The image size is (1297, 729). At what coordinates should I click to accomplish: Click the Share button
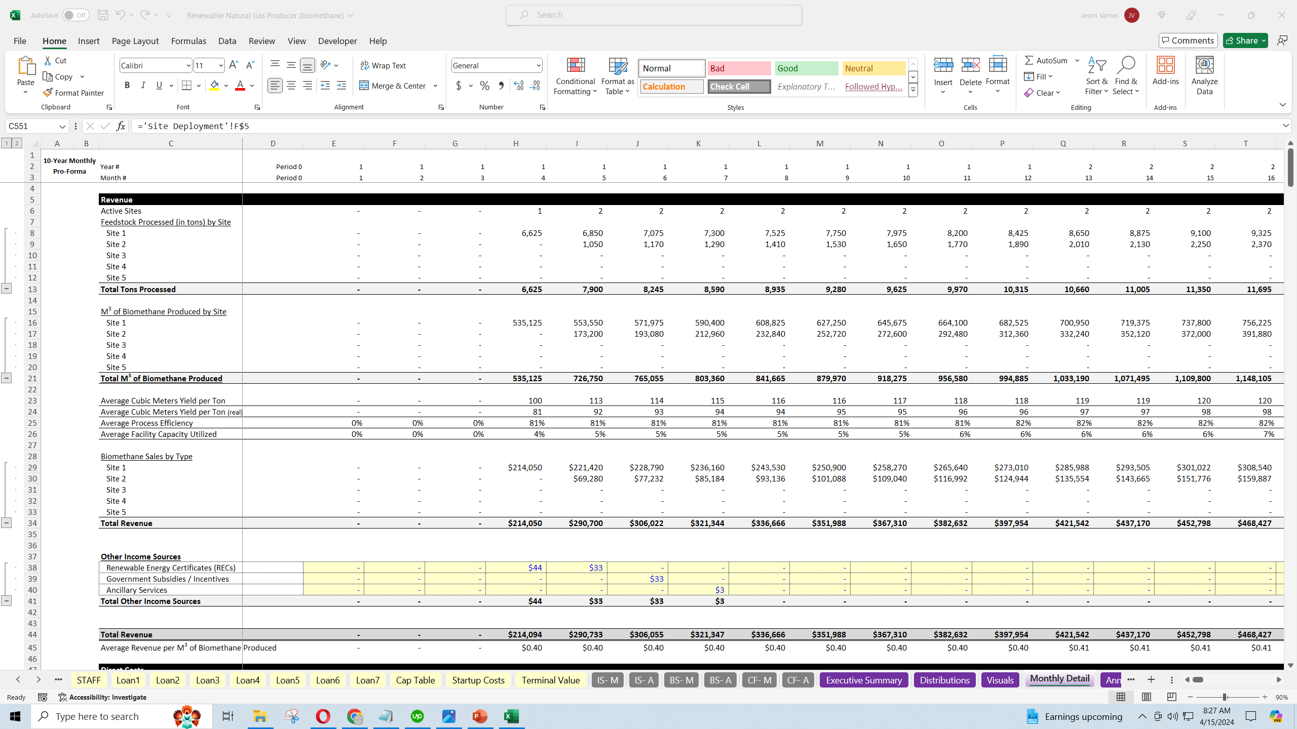[1245, 40]
